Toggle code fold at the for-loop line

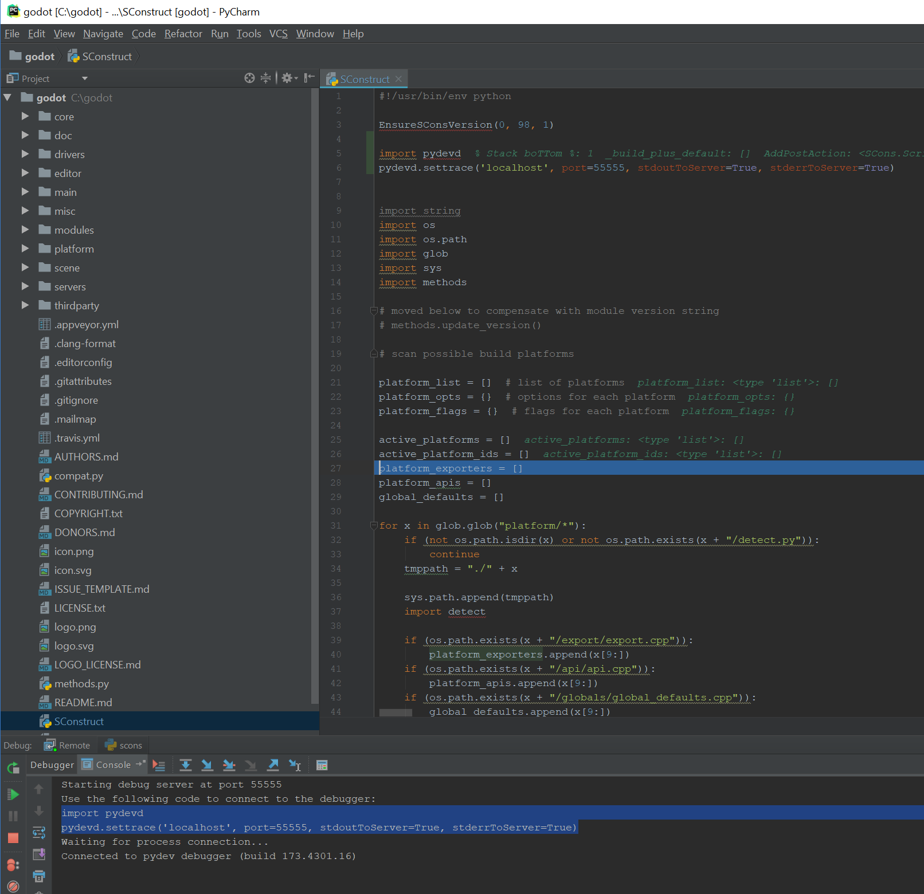(374, 526)
